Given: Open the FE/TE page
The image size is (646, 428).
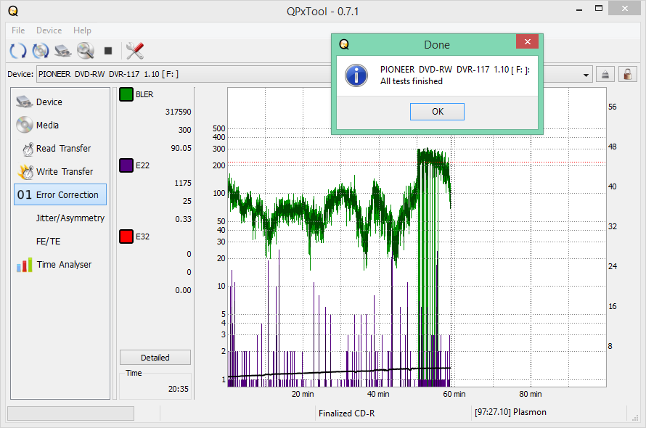Looking at the screenshot, I should 60,241.
